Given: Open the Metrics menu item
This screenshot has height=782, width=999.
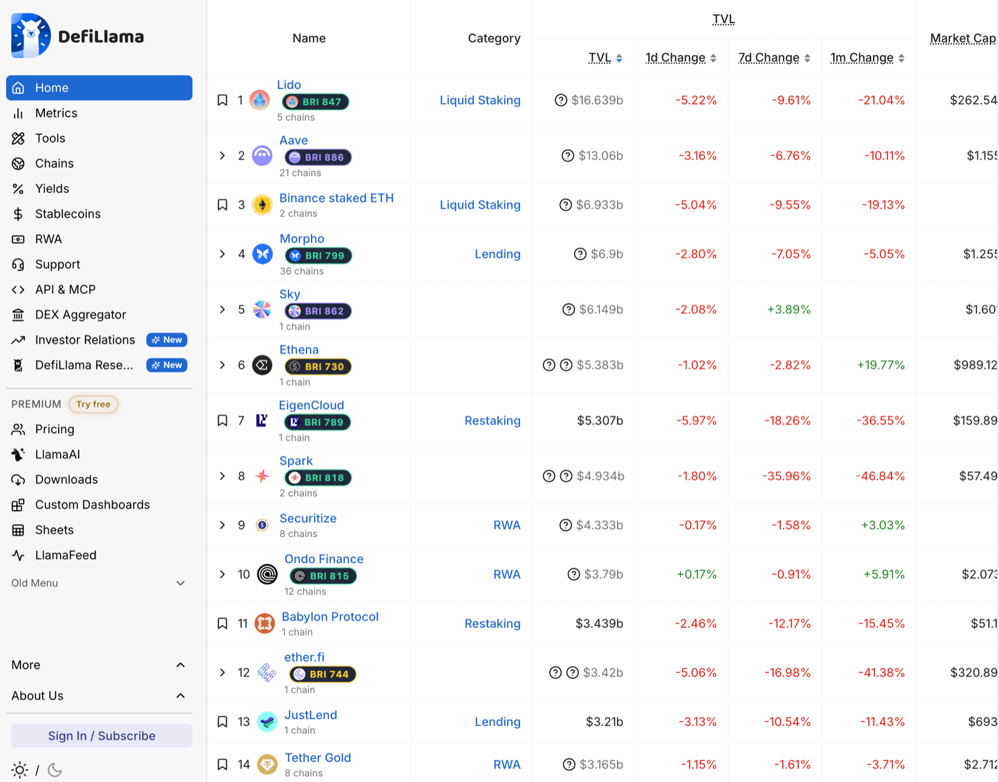Looking at the screenshot, I should pos(99,113).
